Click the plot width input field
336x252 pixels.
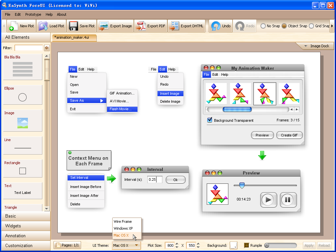tap(170, 245)
